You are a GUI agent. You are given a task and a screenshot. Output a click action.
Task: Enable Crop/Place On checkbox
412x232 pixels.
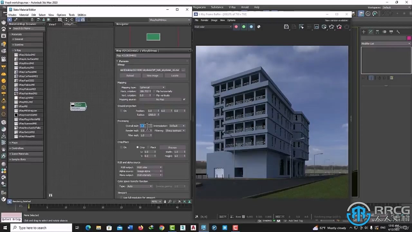[121, 147]
